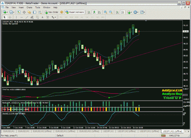Image resolution: width=191 pixels, height=138 pixels.
Task: Switch to the EURUSD,M11 (offline) tab
Action: click(x=65, y=131)
